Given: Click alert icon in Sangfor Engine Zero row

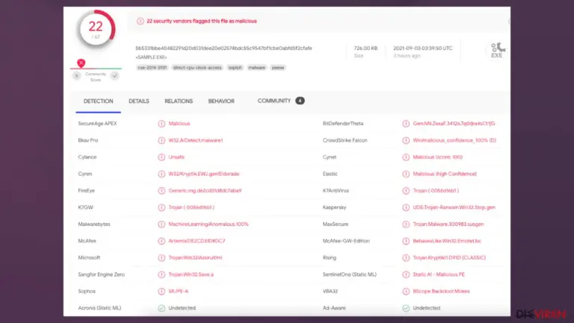Looking at the screenshot, I should tap(161, 275).
